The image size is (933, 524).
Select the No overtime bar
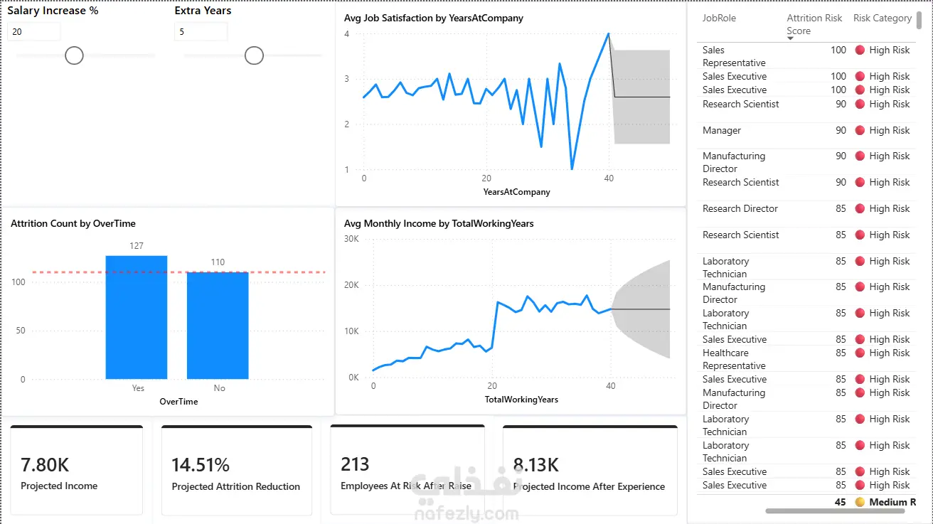pyautogui.click(x=218, y=326)
